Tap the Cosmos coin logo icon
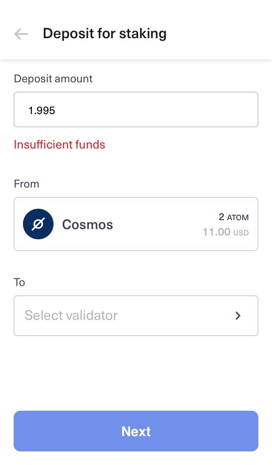 pos(38,224)
